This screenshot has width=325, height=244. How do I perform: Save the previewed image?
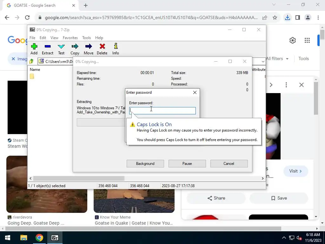tap(279, 198)
